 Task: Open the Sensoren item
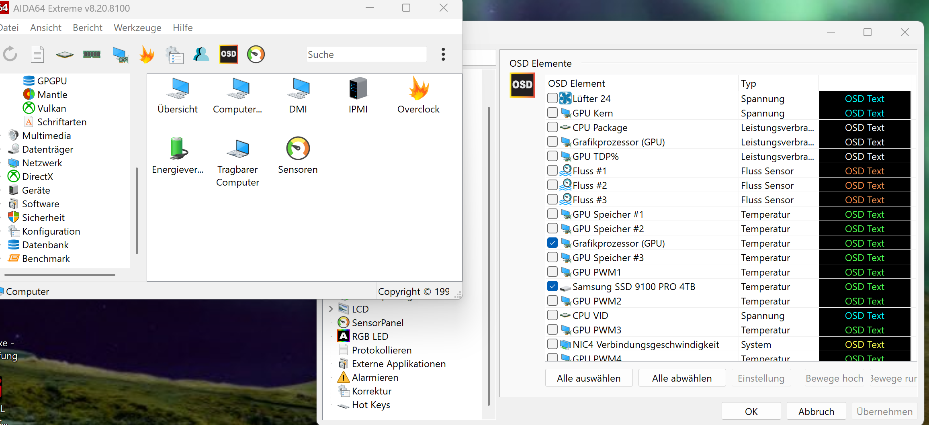[x=298, y=156]
